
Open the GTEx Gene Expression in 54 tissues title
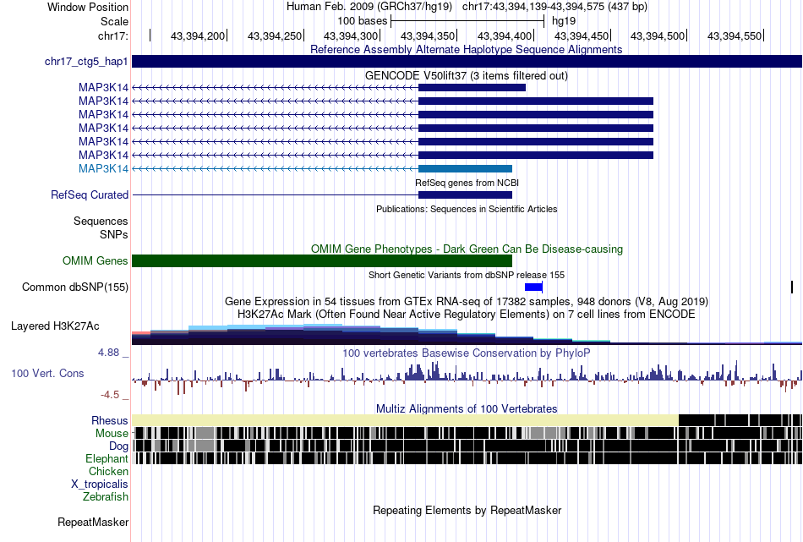(x=467, y=301)
